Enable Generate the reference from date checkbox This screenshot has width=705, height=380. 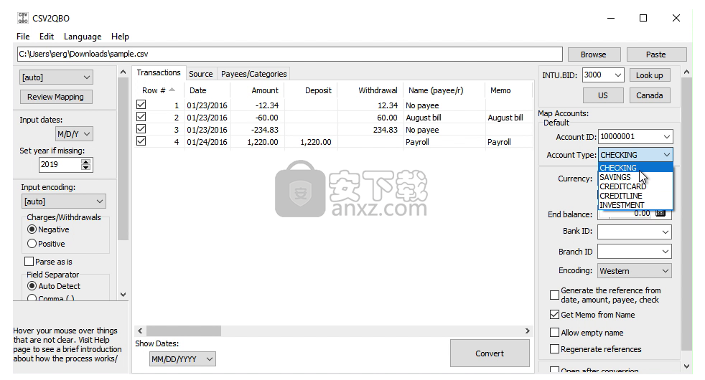pyautogui.click(x=554, y=295)
